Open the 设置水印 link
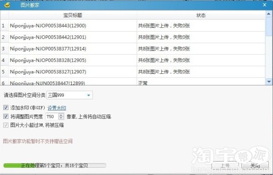Screen dimensions: 273x175 point(57,108)
